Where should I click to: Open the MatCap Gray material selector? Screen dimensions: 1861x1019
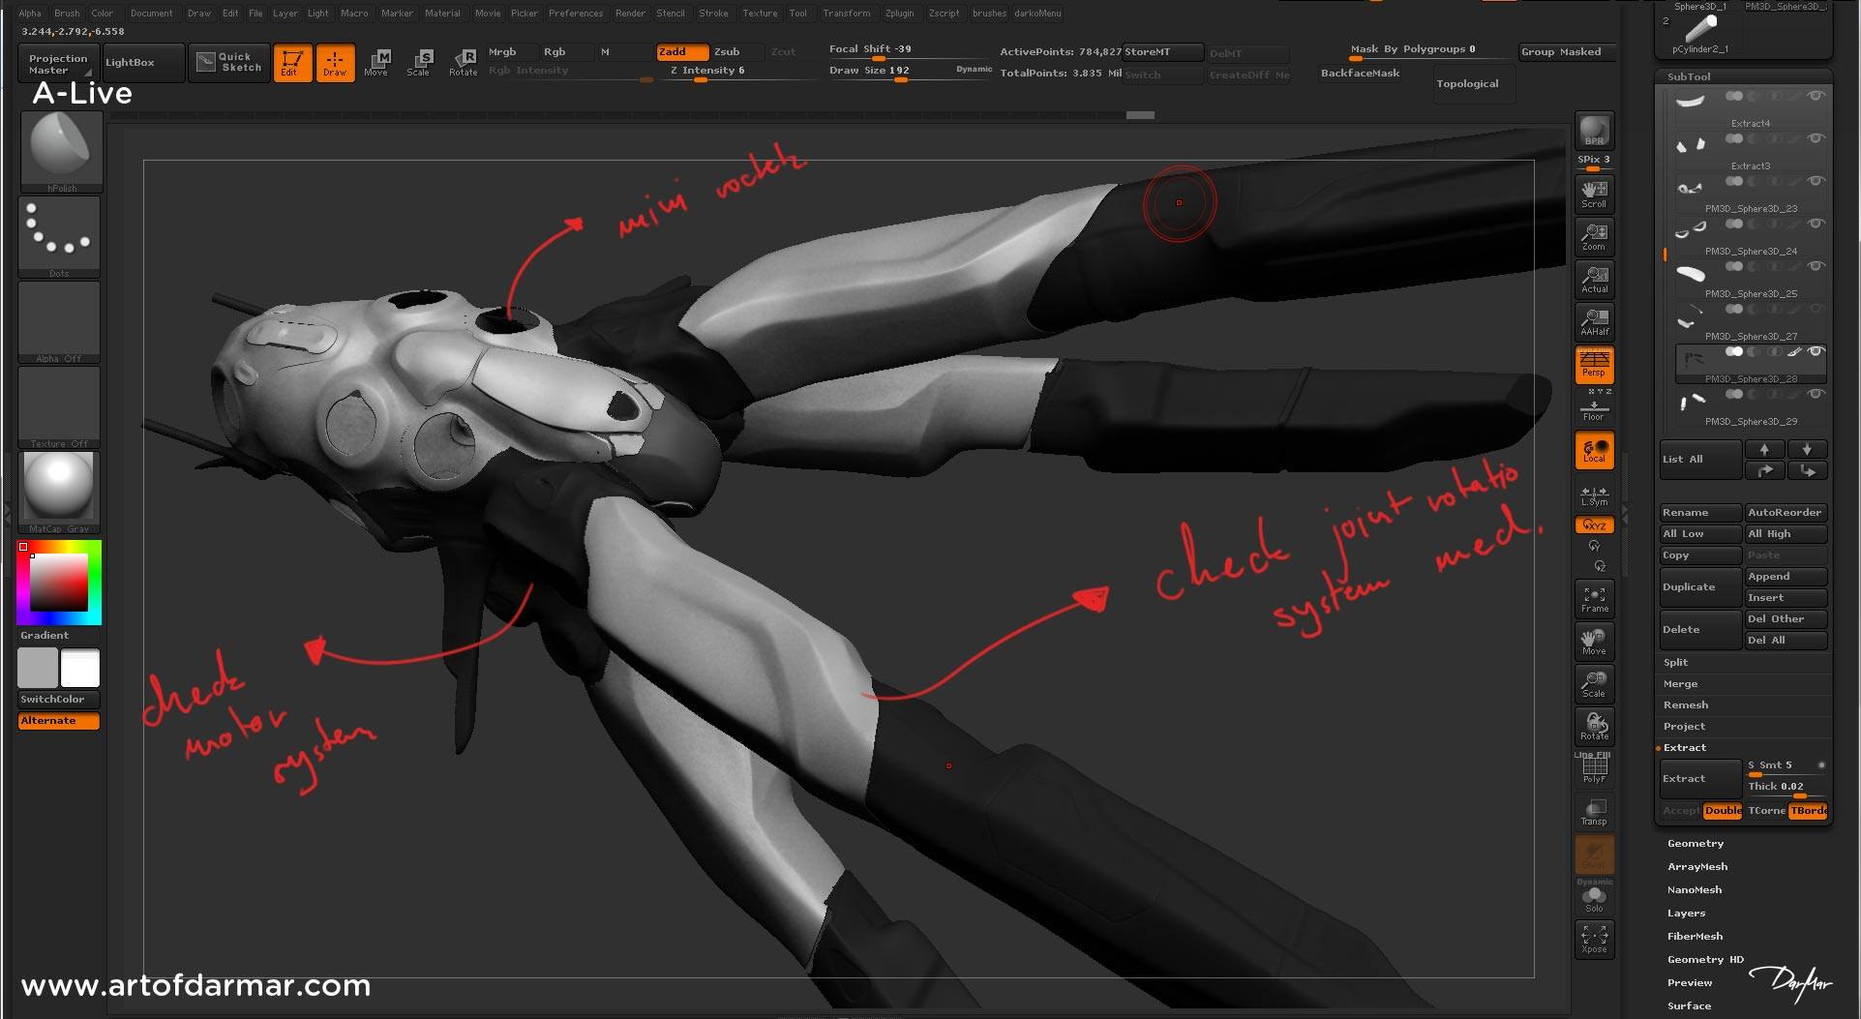point(59,492)
